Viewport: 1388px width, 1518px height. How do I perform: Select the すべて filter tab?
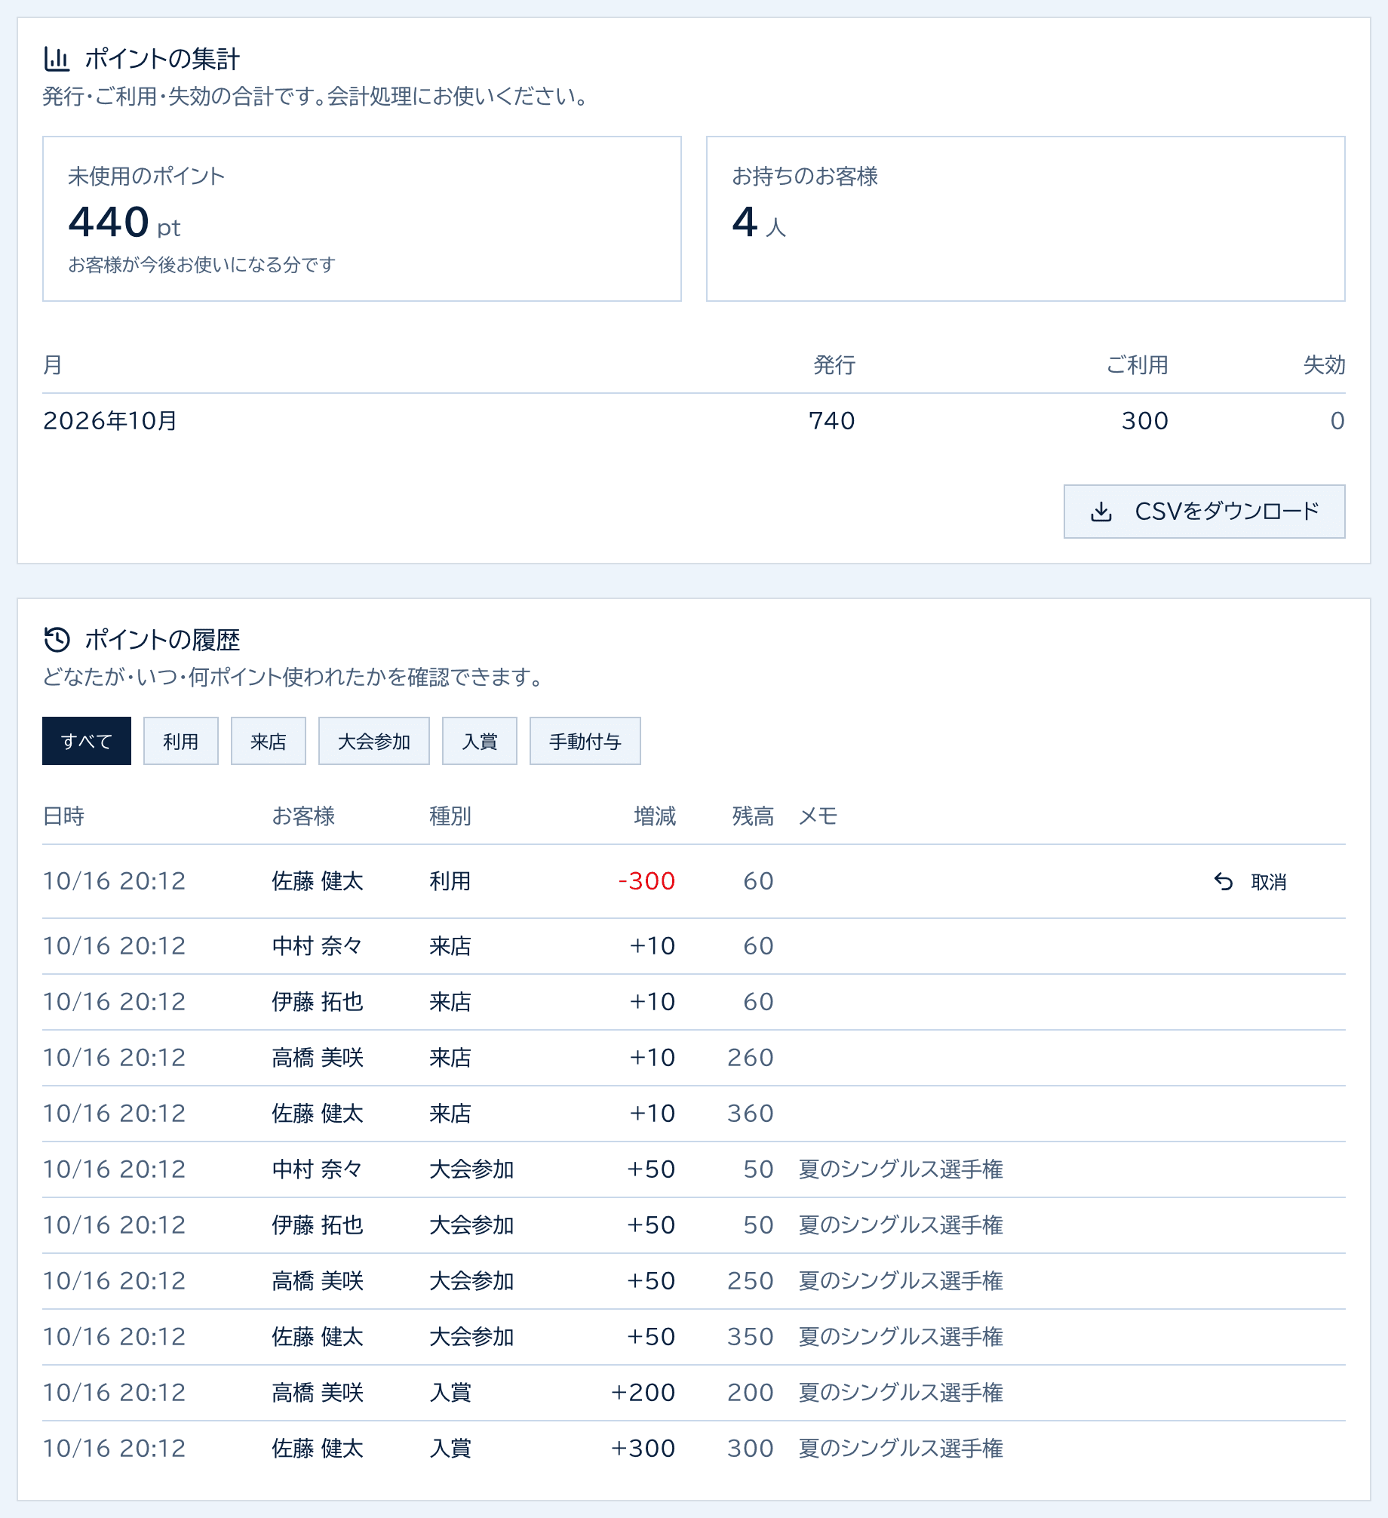(x=87, y=741)
